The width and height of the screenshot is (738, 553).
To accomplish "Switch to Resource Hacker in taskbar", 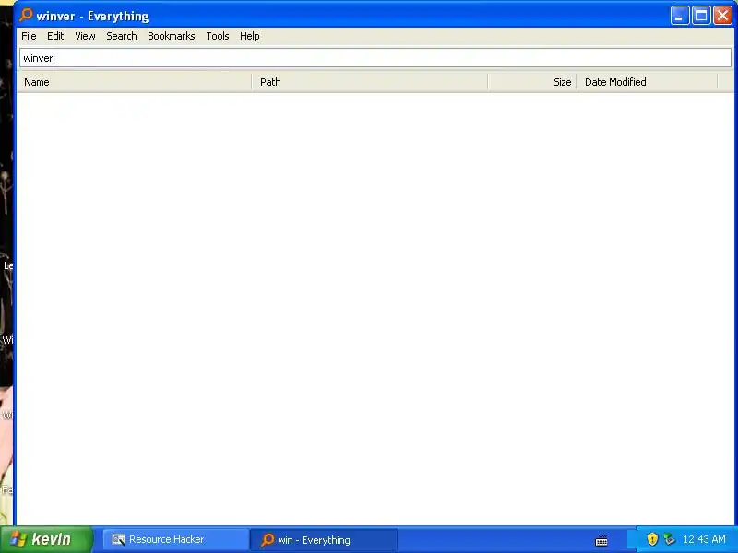I will click(x=175, y=539).
